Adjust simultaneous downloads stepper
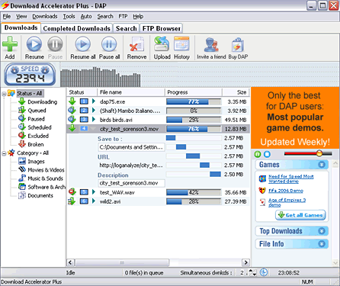Viewport: 340px width, 286px height. [x=252, y=272]
